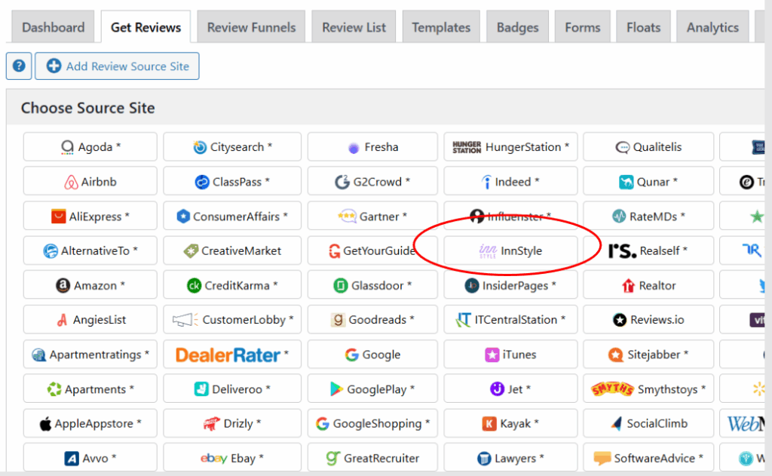Pick the Fresha source site

click(x=372, y=147)
